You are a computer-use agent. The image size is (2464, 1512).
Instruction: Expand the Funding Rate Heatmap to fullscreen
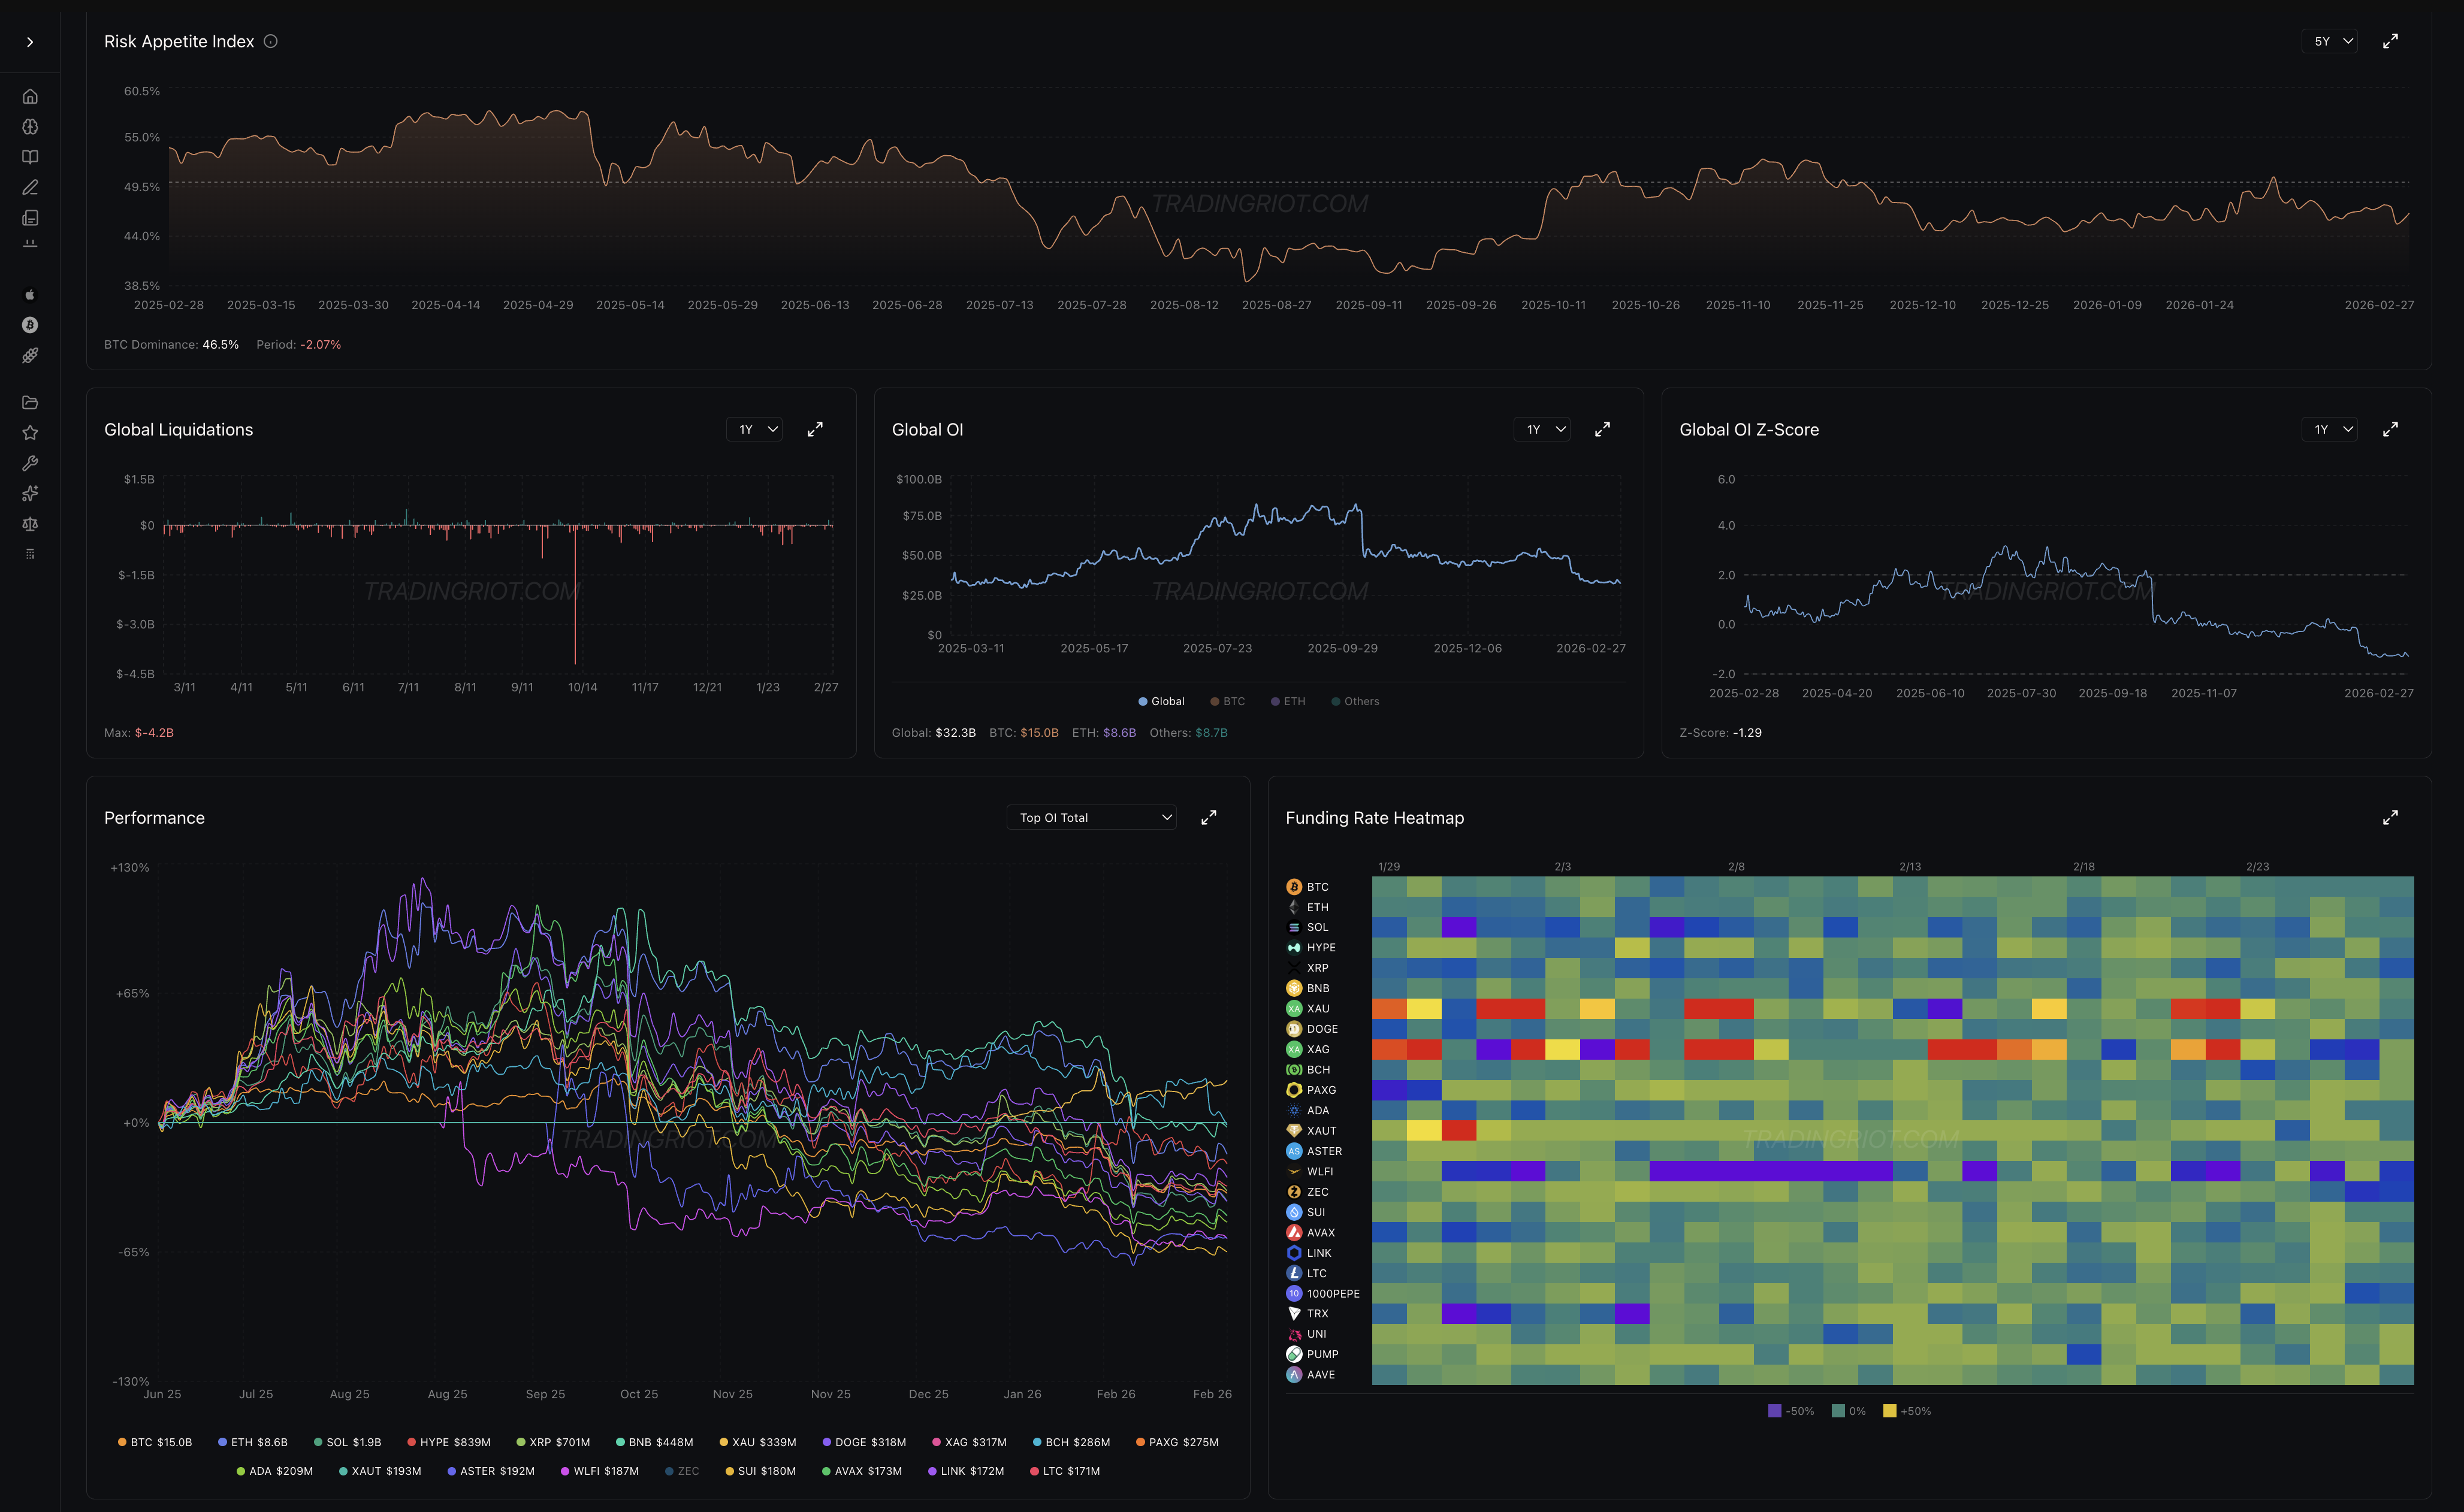pyautogui.click(x=2391, y=817)
